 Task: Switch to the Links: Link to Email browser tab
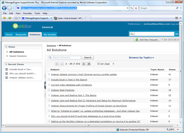[x=70, y=18]
